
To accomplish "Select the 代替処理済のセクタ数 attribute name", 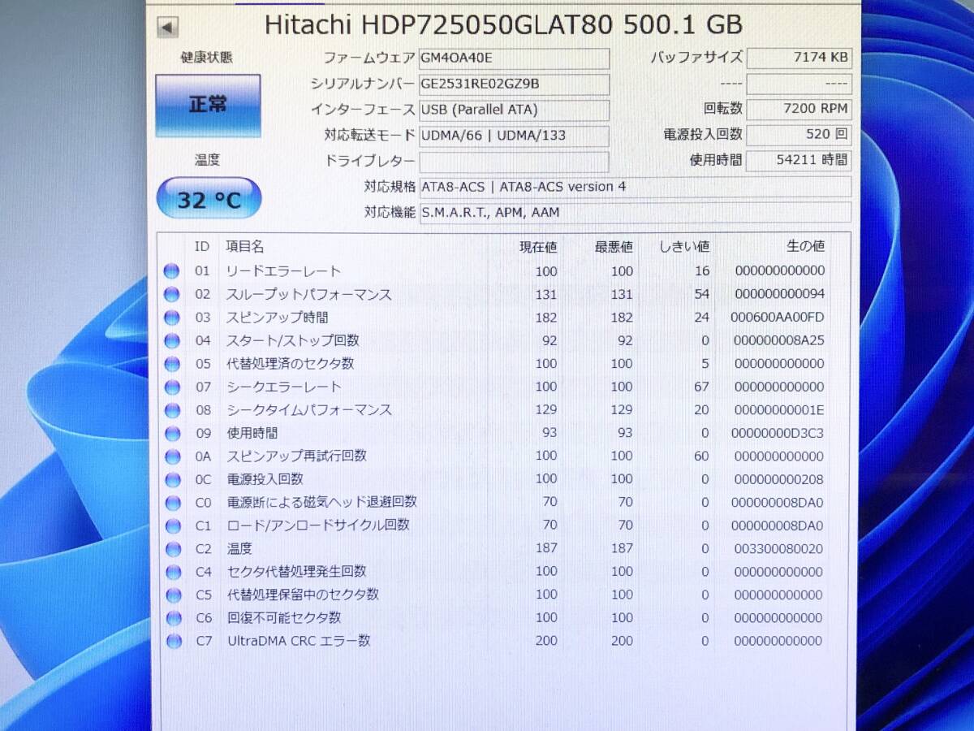I will (290, 364).
